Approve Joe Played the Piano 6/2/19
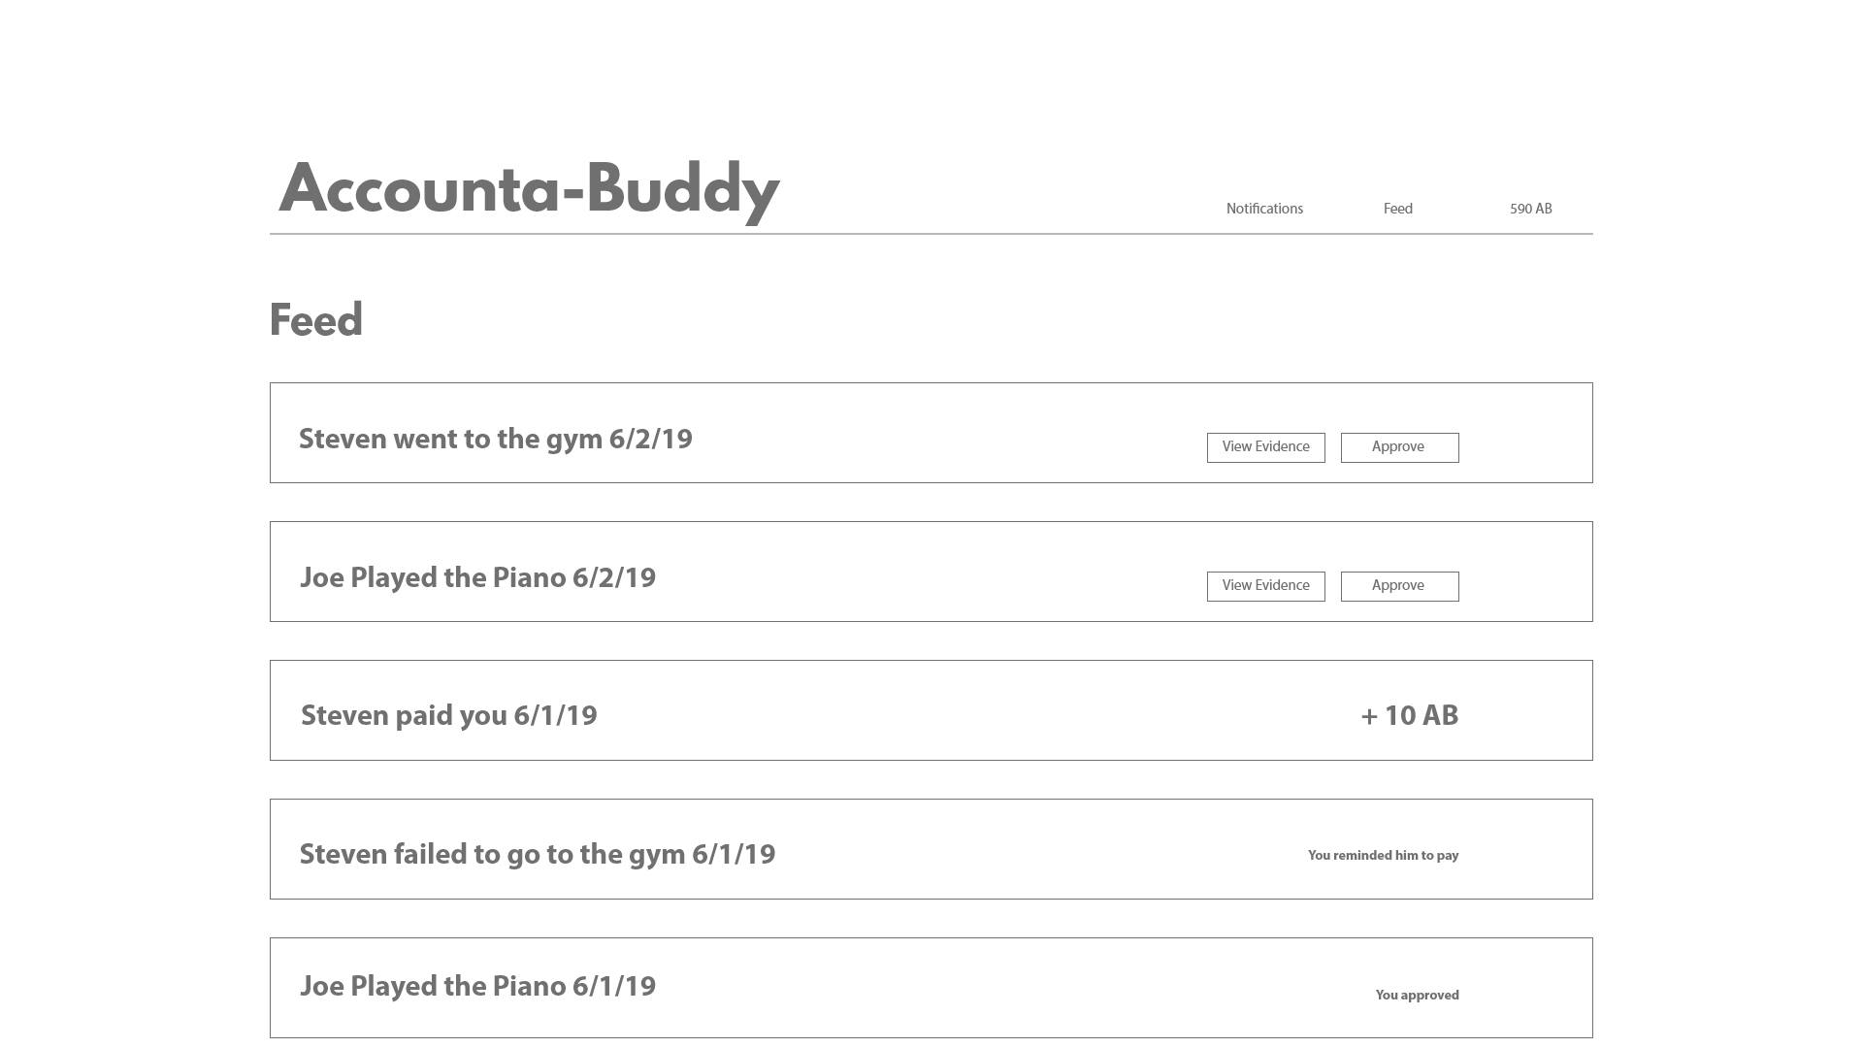 (1399, 586)
